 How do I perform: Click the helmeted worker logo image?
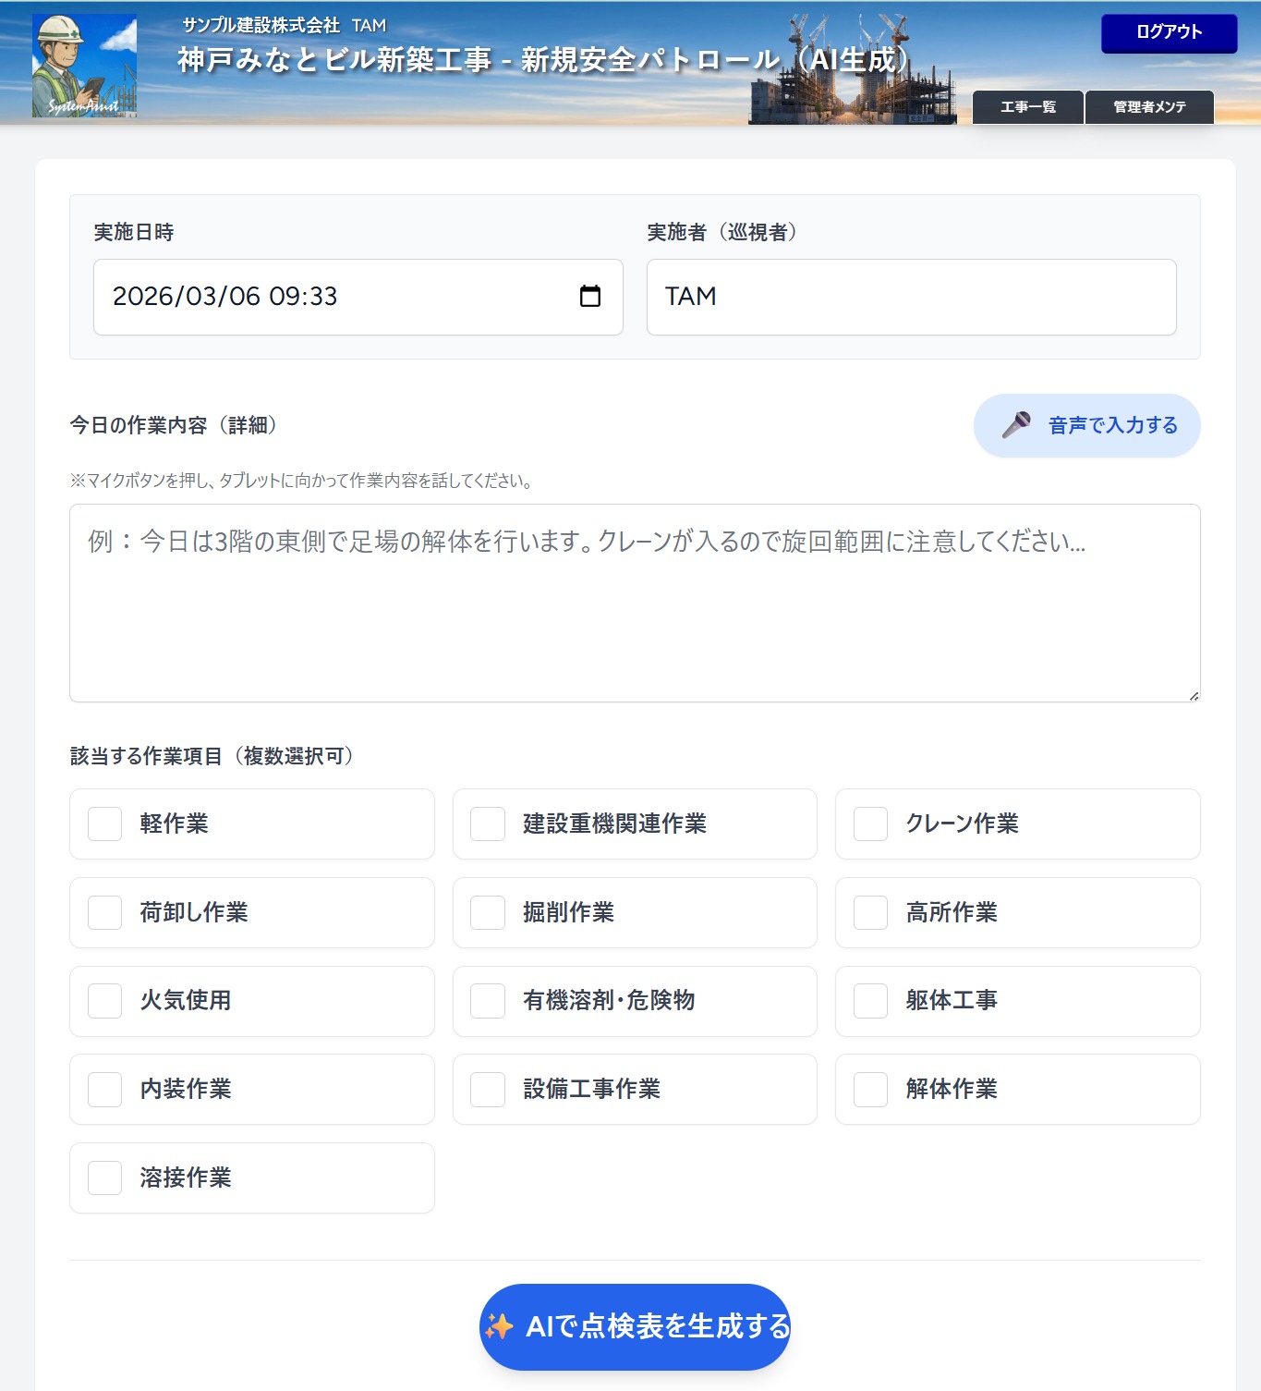tap(84, 65)
